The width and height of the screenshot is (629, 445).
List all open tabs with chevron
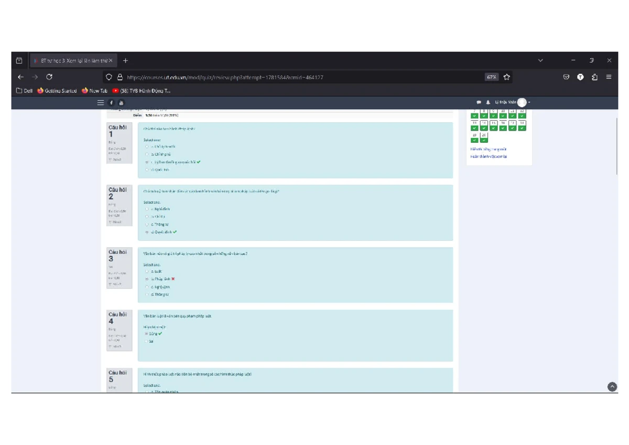(x=540, y=60)
